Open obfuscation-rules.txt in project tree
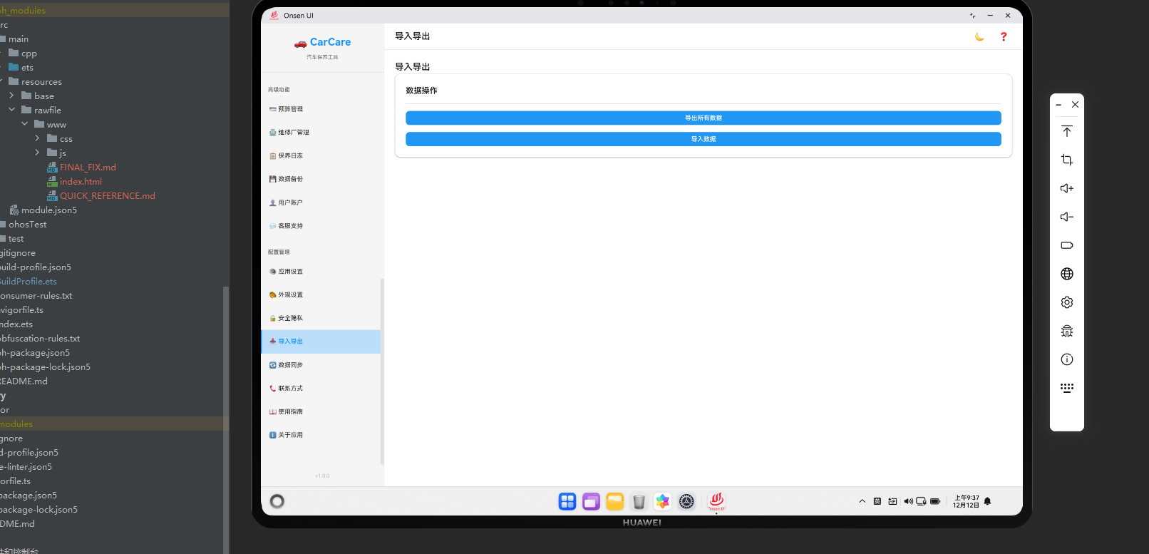This screenshot has height=554, width=1149. (40, 338)
